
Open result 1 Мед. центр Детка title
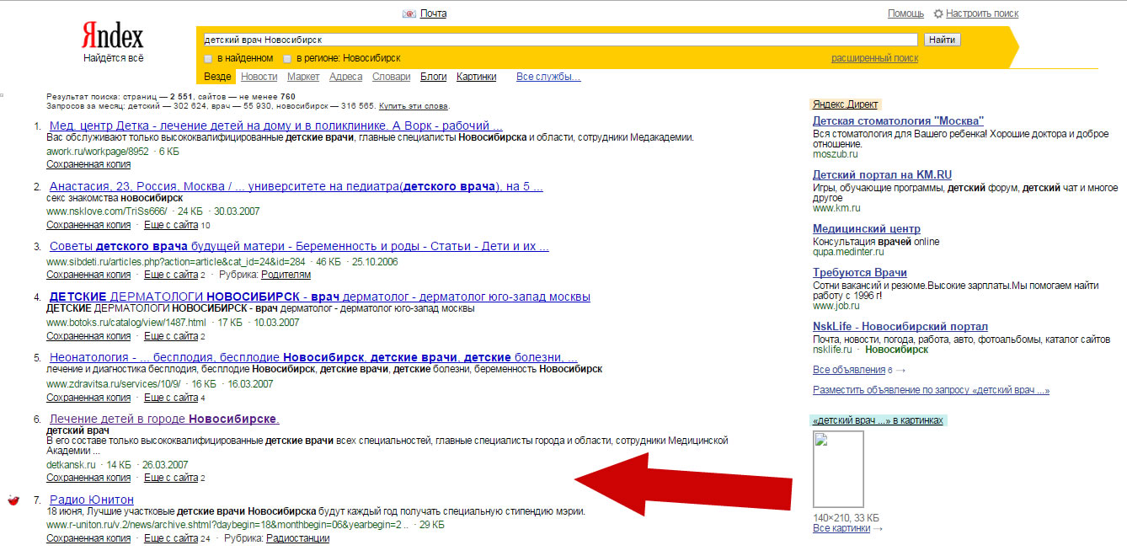(x=275, y=126)
